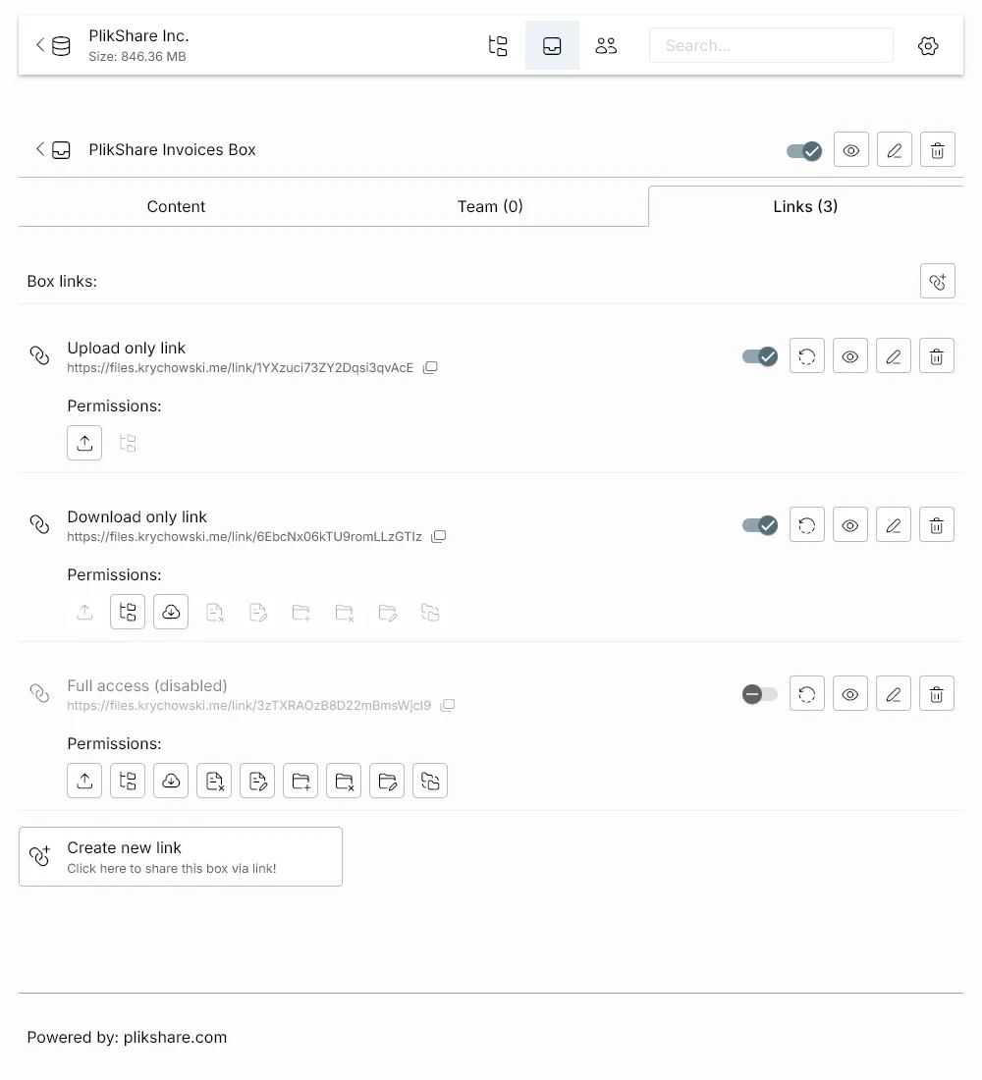Show preview of PlikShare Invoices Box
Screen dimensions: 982x1080
(x=850, y=149)
